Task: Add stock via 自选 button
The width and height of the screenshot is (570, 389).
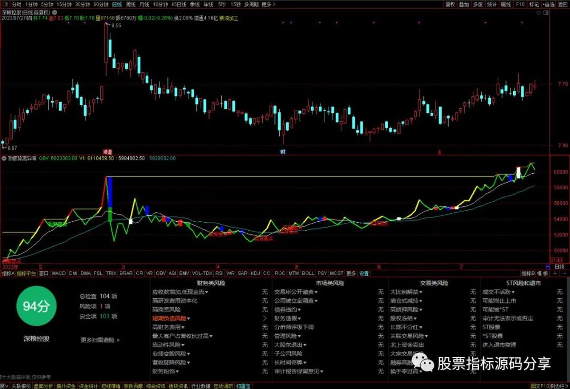Action: [548, 4]
